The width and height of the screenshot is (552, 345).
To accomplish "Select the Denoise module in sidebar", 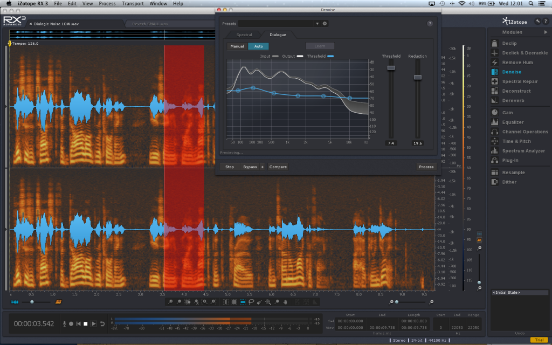I will (506, 72).
